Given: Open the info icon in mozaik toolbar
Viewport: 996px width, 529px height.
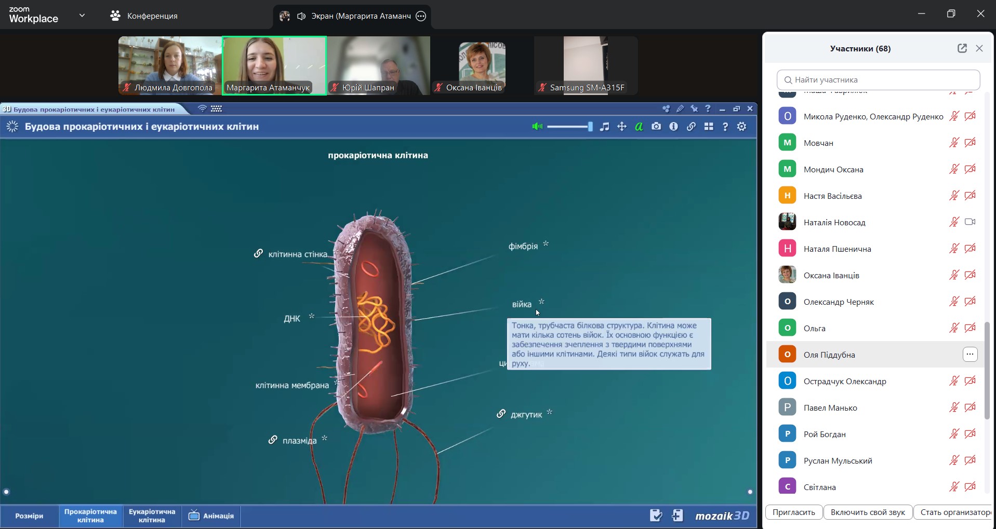Looking at the screenshot, I should point(673,127).
